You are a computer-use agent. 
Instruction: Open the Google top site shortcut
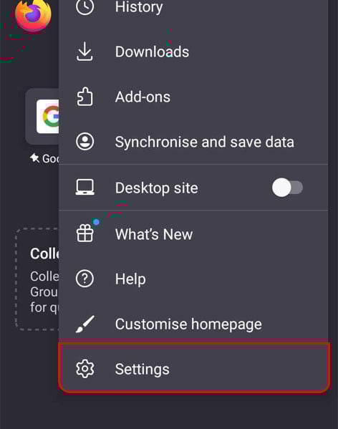[42, 116]
